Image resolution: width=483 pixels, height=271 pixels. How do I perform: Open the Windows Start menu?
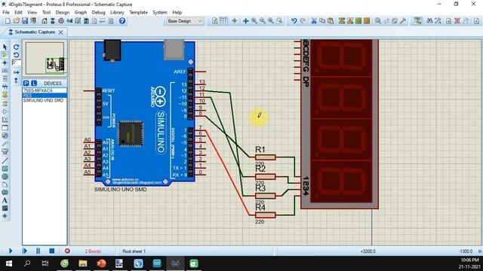[x=8, y=263]
